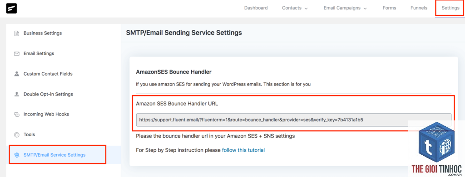Screen dimensions: 465x177
Task: Click the Double Opt-in Settings stamp icon
Action: 17,94
